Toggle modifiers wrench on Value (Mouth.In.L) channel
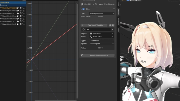Viewport: 180px width, 101px height. [x=18, y=21]
